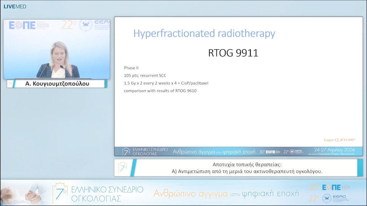Click the 30° ΕΟΠΕ logo in the bottom banner

tap(330, 187)
